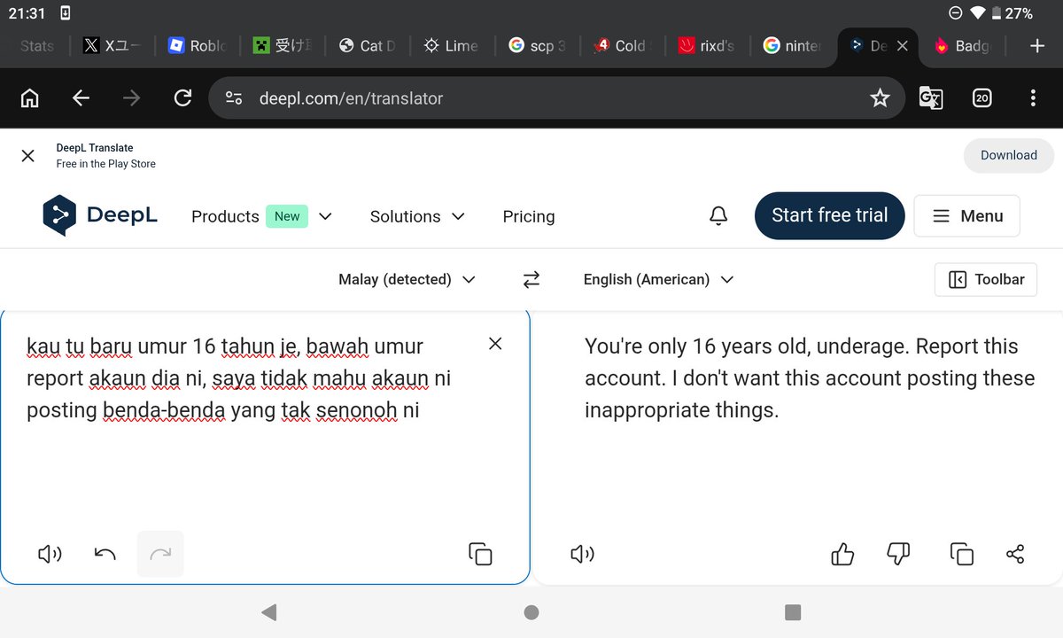Screen dimensions: 1063x638
Task: Close the active DeepL tab
Action: tap(903, 45)
